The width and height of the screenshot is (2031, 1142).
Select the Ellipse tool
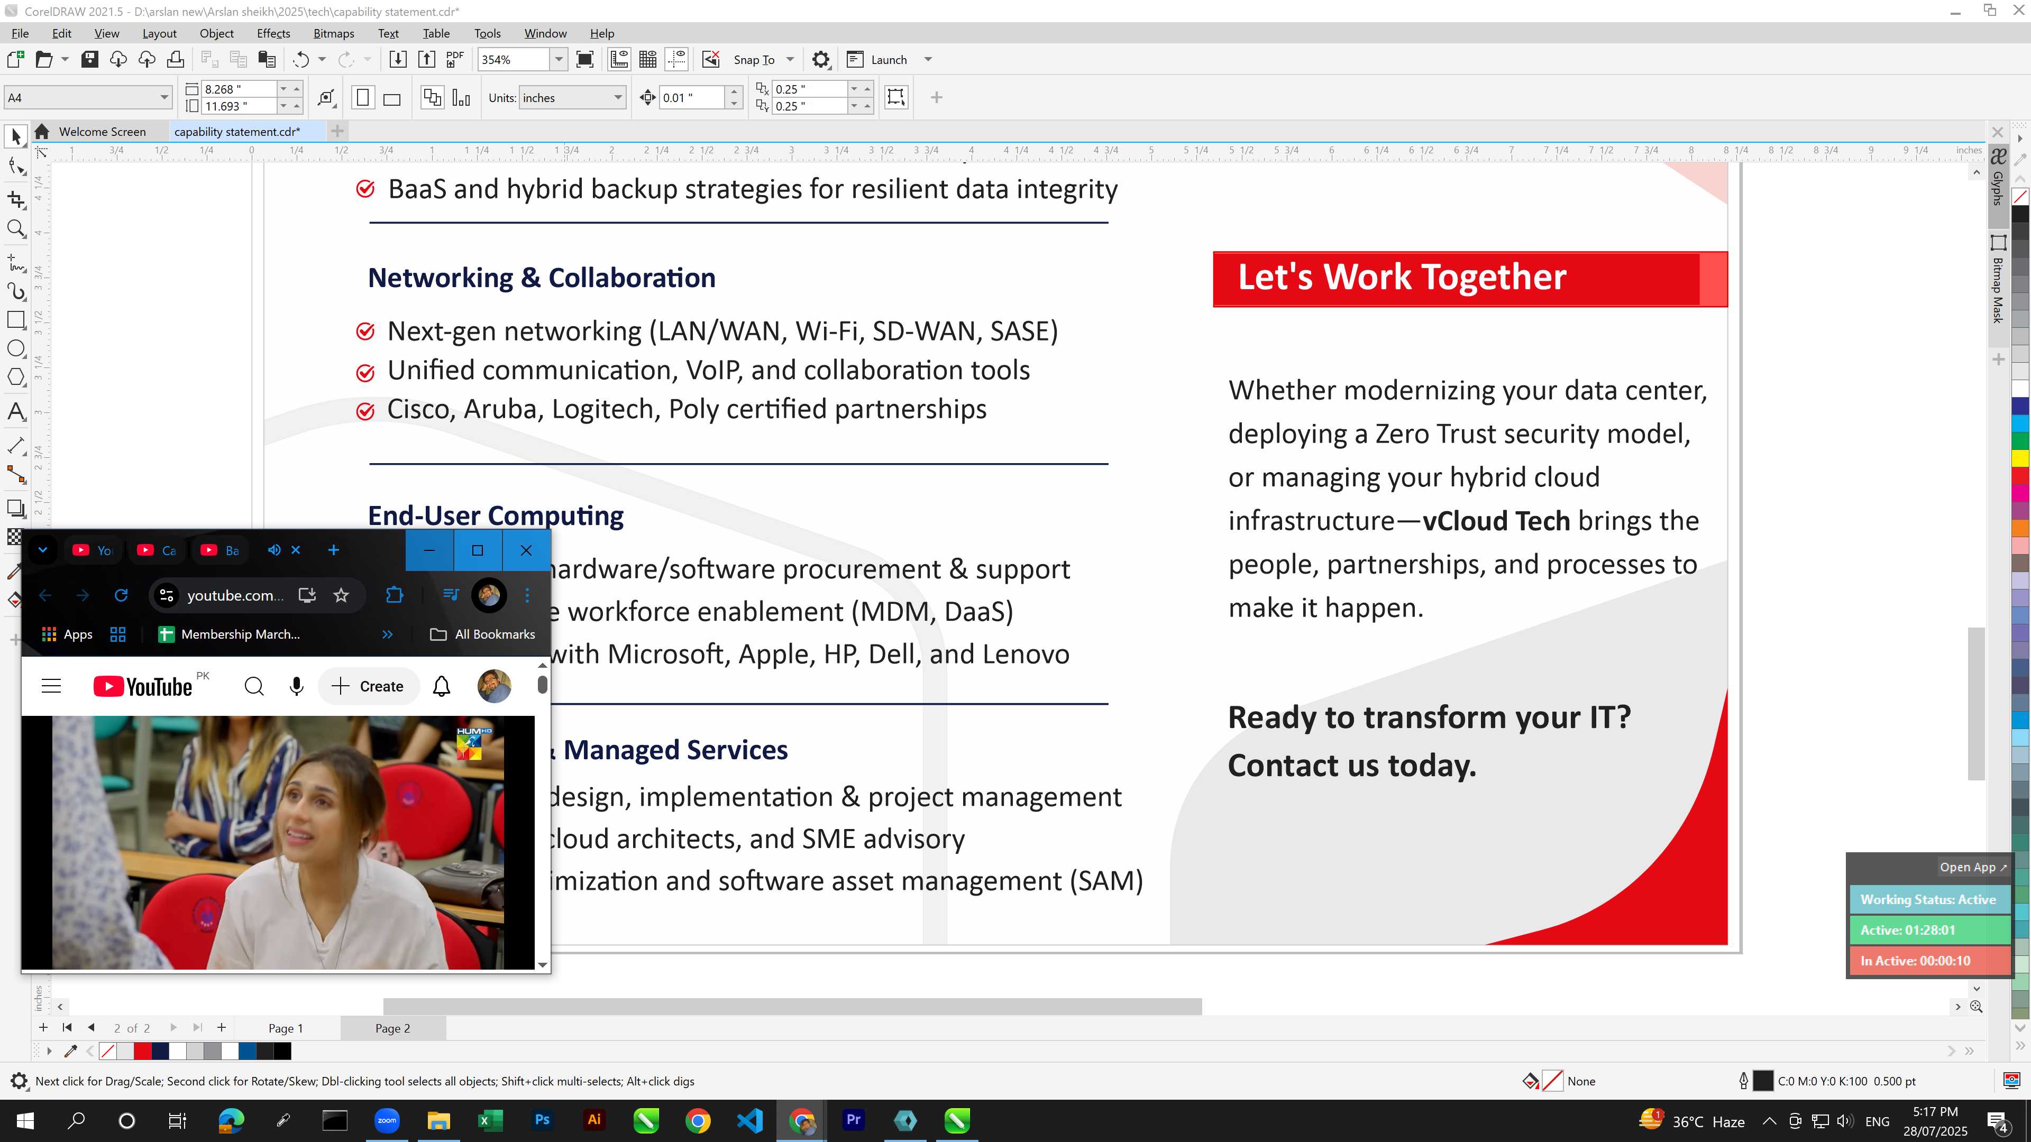coord(16,348)
